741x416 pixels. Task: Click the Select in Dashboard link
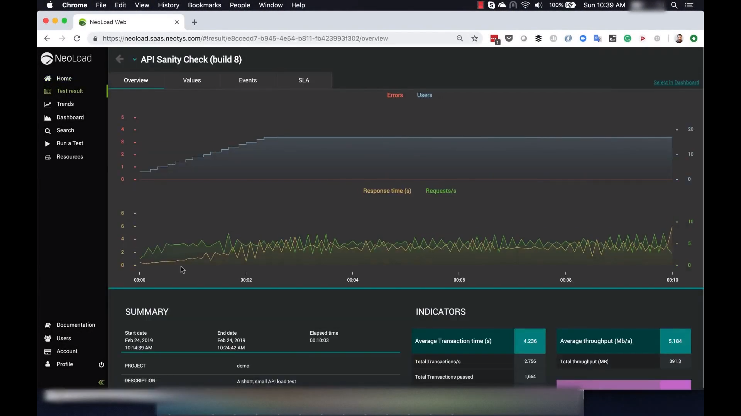point(676,82)
